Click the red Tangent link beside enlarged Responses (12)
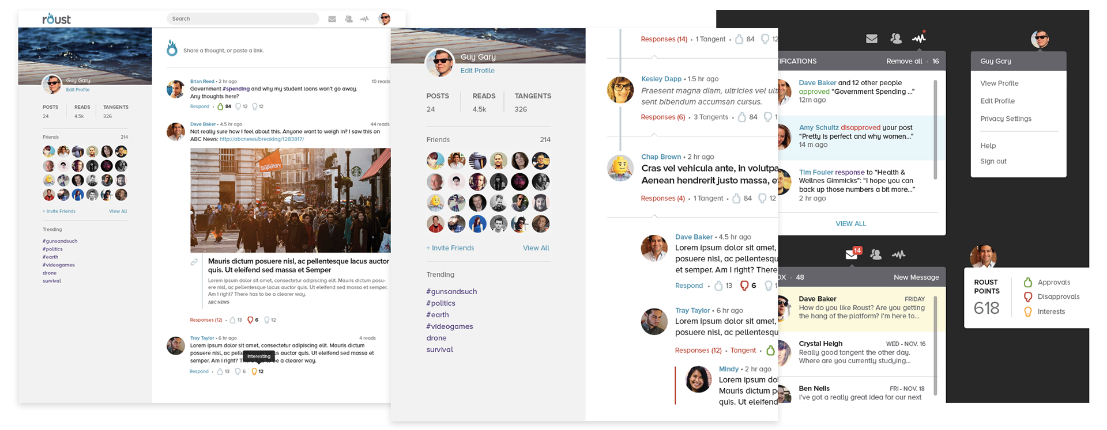The height and width of the screenshot is (430, 1107). (743, 350)
